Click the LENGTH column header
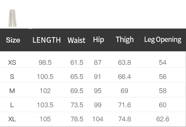 [x=46, y=40]
